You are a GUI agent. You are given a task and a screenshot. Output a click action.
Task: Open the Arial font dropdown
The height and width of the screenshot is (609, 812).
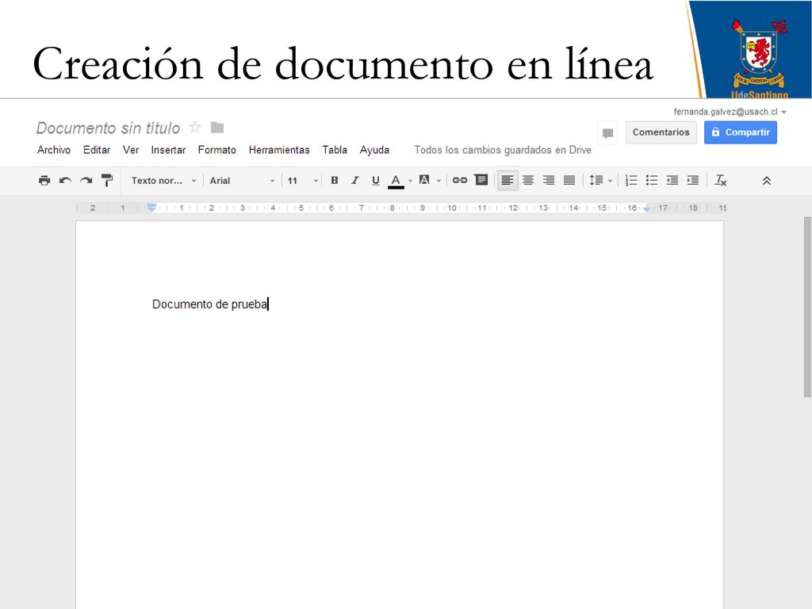[x=242, y=180]
